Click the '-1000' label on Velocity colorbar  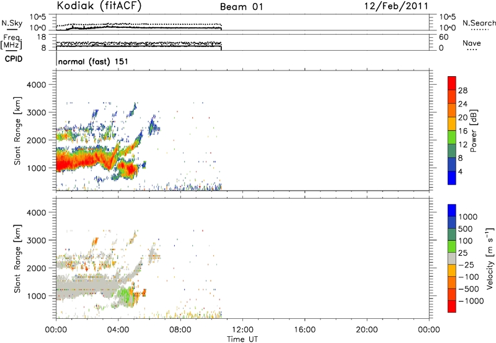pos(471,301)
